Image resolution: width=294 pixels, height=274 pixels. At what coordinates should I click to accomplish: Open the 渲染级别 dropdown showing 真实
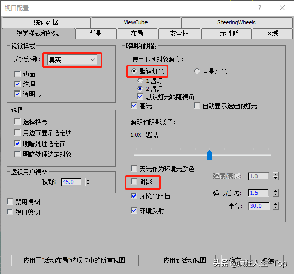coord(72,60)
